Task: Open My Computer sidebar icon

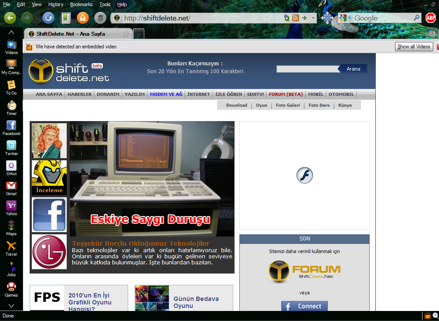Action: pyautogui.click(x=11, y=67)
